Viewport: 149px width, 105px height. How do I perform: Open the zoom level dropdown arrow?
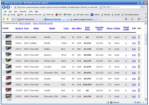click(143, 102)
